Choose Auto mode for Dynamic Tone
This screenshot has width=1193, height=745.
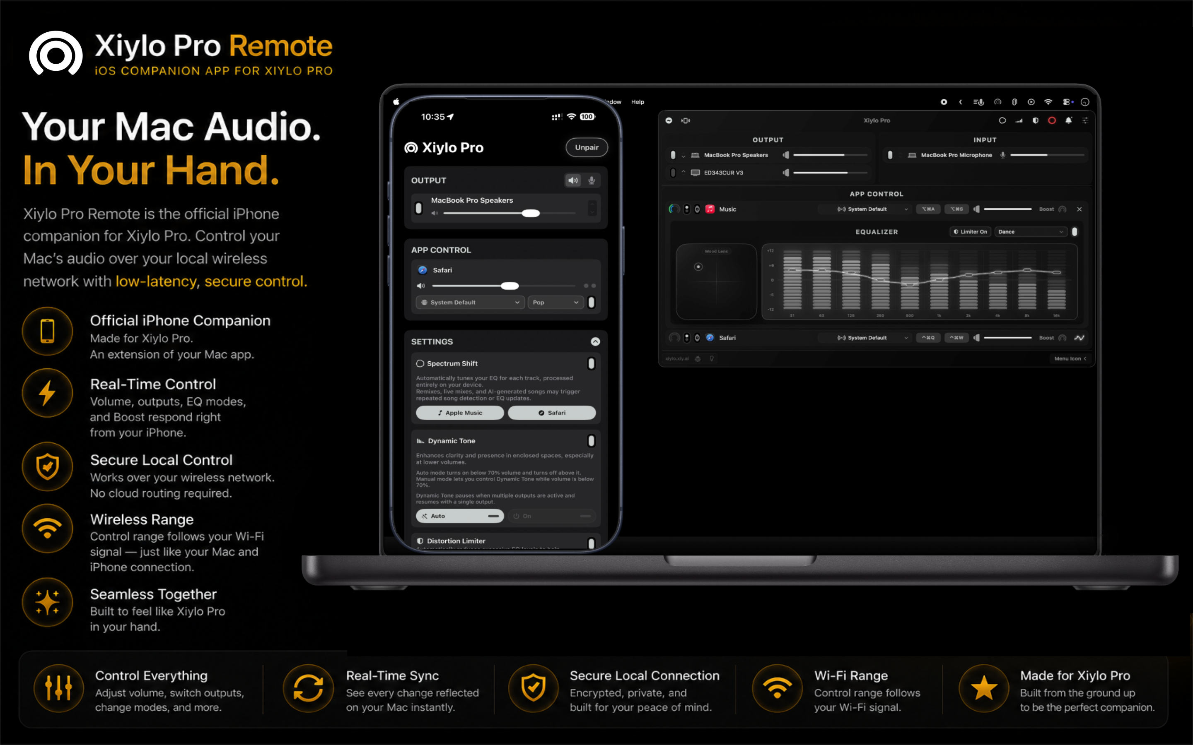pos(459,516)
